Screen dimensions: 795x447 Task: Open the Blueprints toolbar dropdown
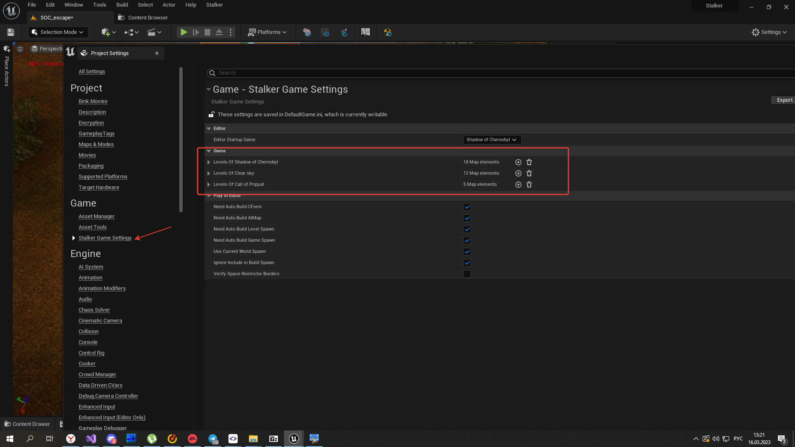pos(132,32)
